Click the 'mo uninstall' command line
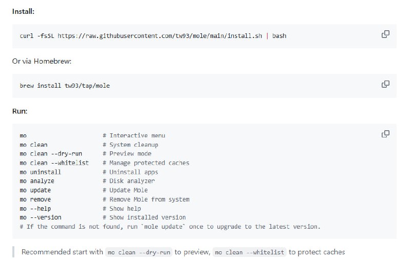The height and width of the screenshot is (260, 411). coord(41,172)
